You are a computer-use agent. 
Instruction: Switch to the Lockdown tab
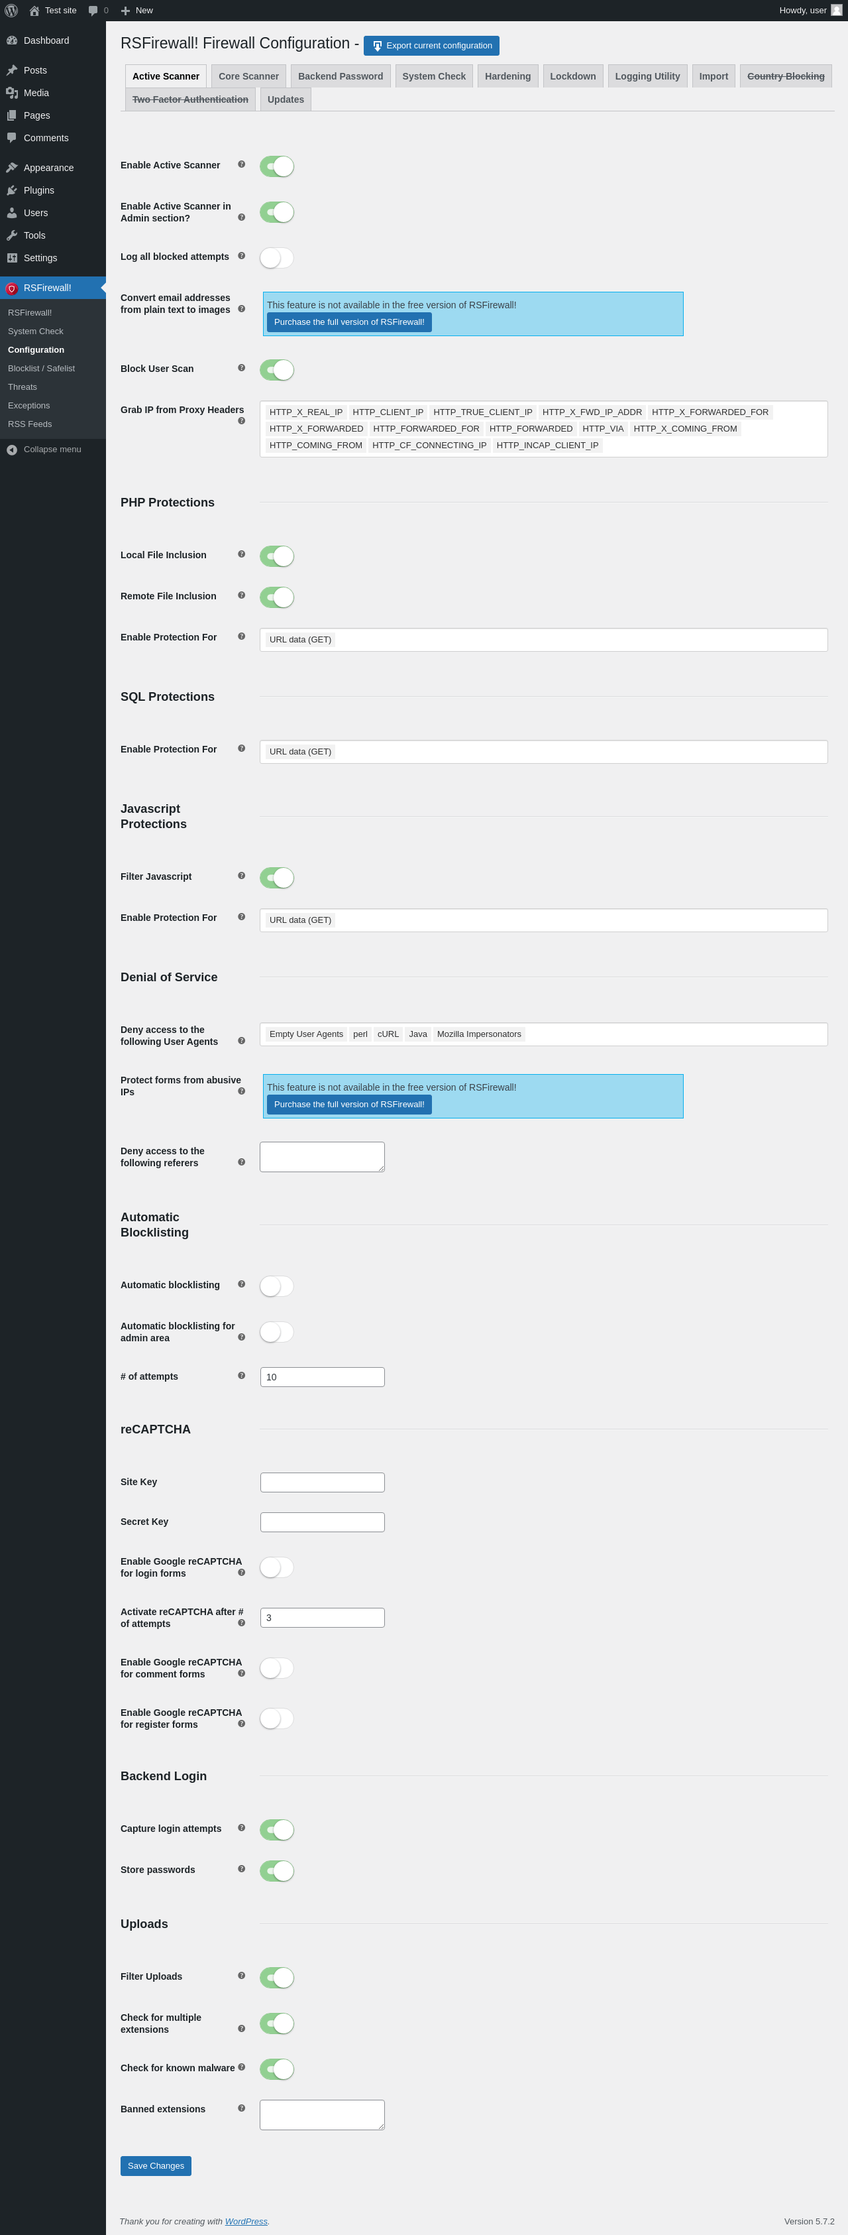(572, 76)
